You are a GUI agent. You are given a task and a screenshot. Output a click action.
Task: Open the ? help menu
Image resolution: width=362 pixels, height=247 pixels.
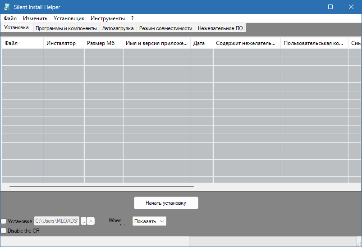coord(132,18)
